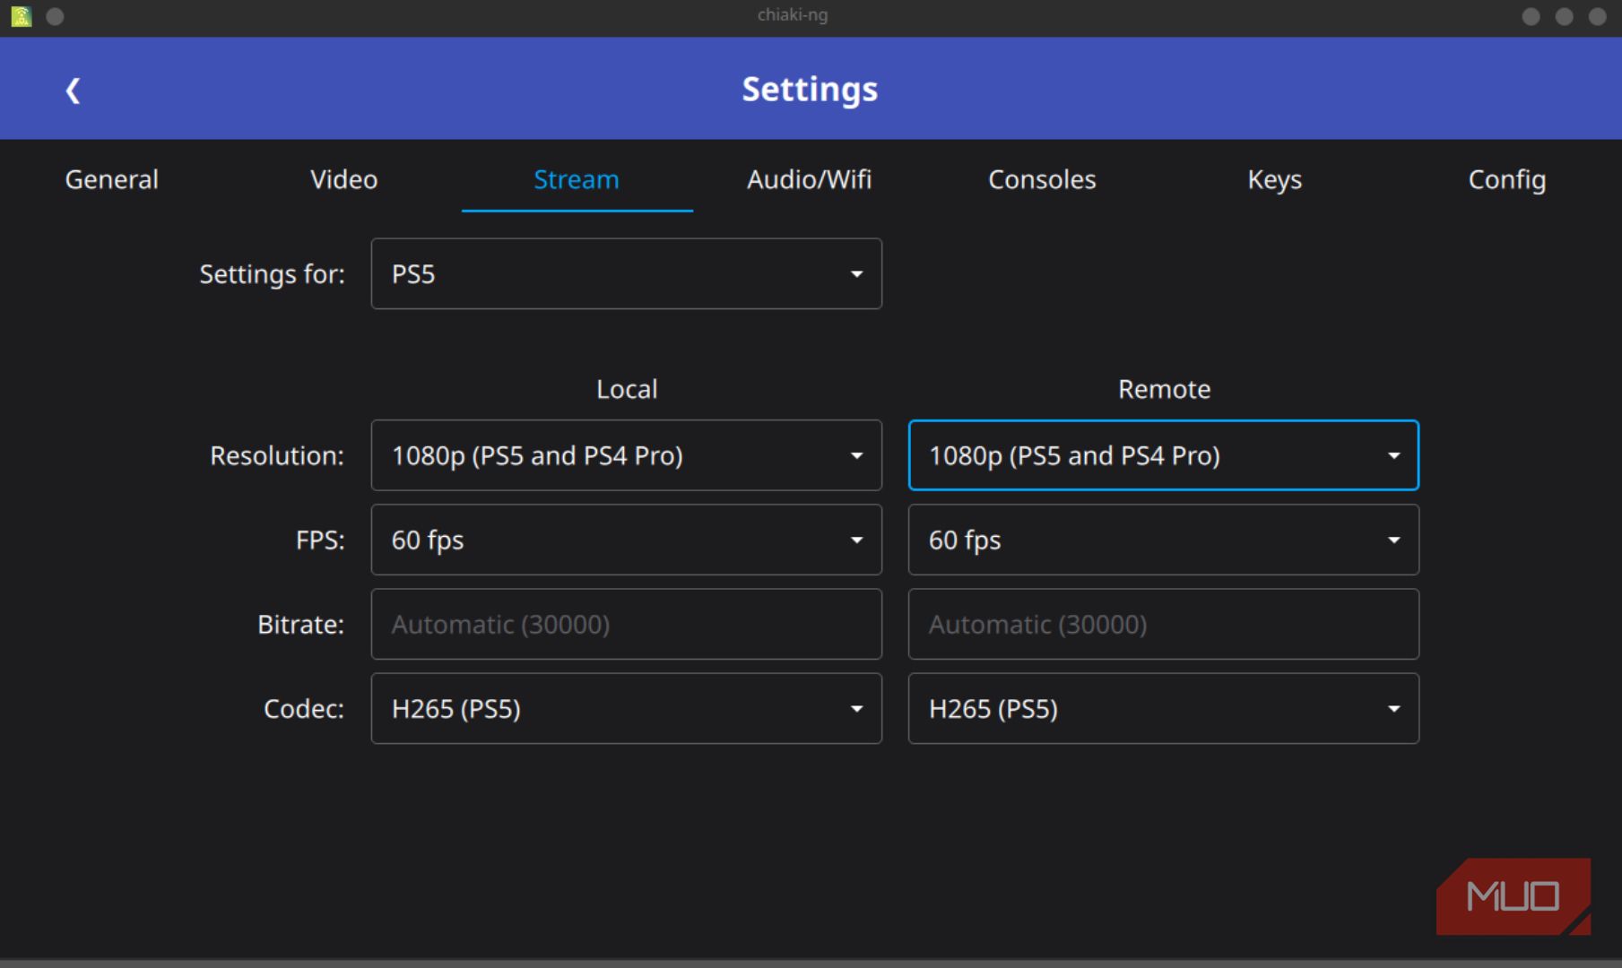The width and height of the screenshot is (1622, 968).
Task: Click the circular icon beside the app icon
Action: (x=55, y=15)
